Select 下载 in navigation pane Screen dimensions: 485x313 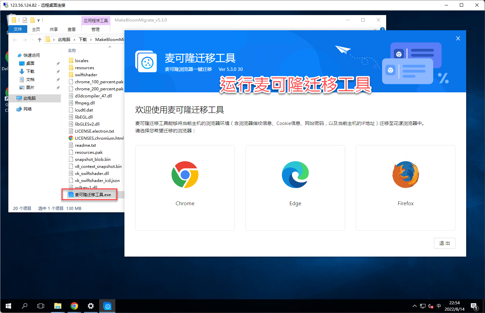[30, 72]
